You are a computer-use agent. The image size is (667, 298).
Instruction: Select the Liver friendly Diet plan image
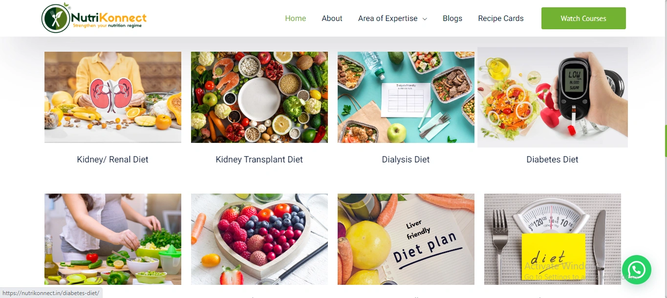click(x=406, y=239)
